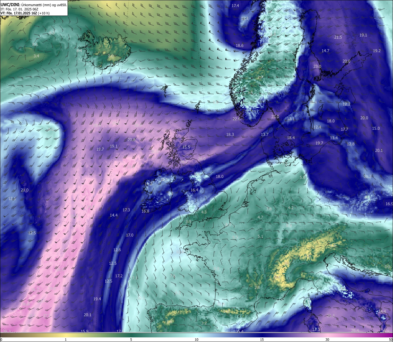Click the colour scale tick labelled 10
This screenshot has height=342, width=393.
point(196,340)
